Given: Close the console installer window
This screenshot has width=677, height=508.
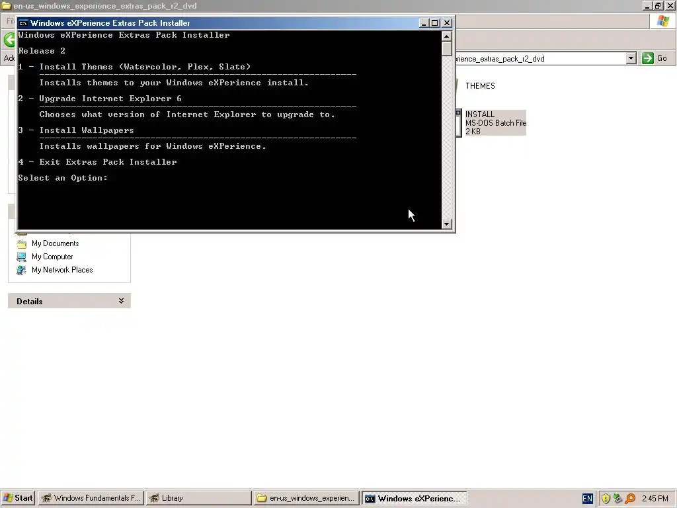Looking at the screenshot, I should click(448, 23).
